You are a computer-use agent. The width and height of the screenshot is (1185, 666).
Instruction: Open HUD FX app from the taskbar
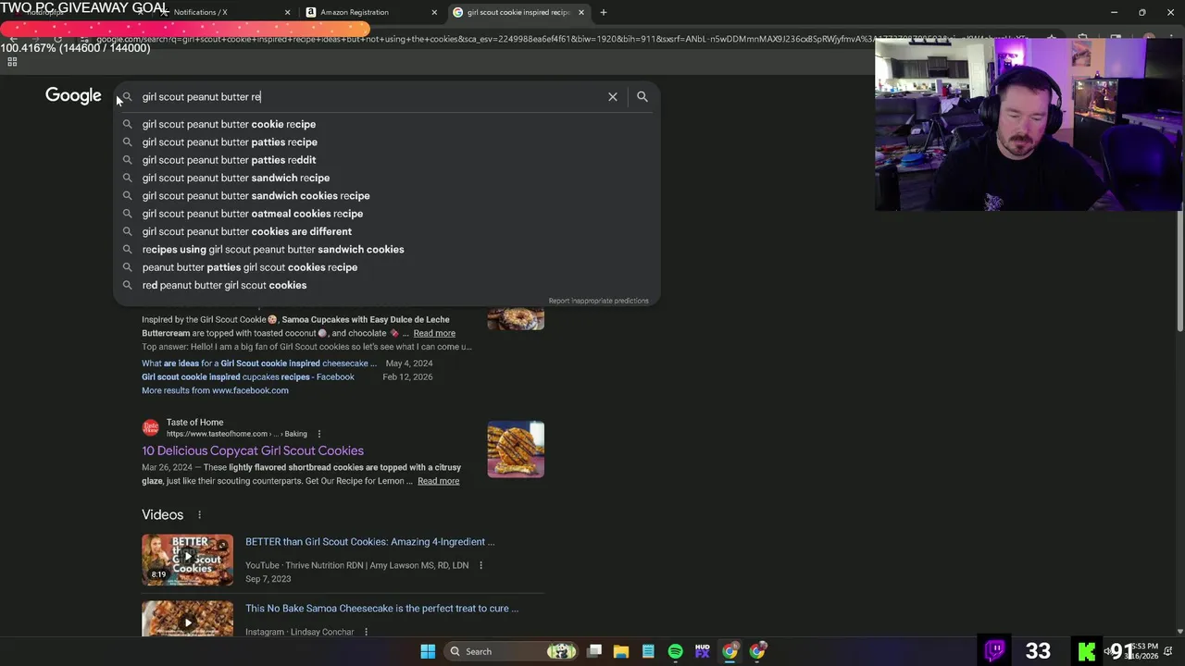tap(702, 651)
